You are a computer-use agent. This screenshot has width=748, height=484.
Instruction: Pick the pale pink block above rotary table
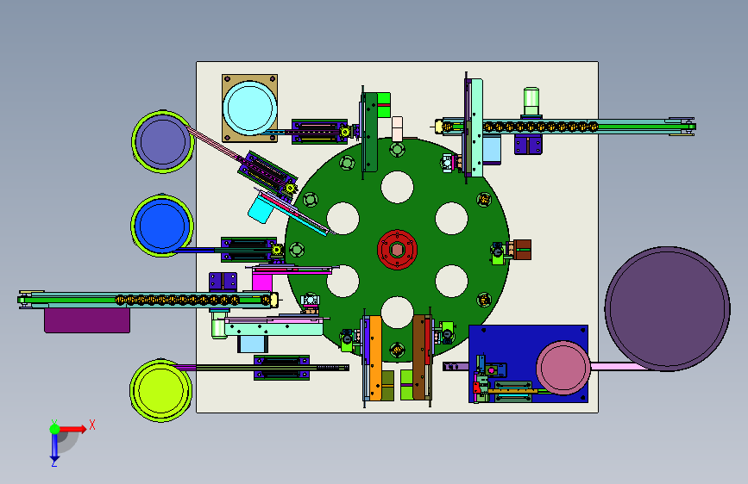pyautogui.click(x=398, y=128)
